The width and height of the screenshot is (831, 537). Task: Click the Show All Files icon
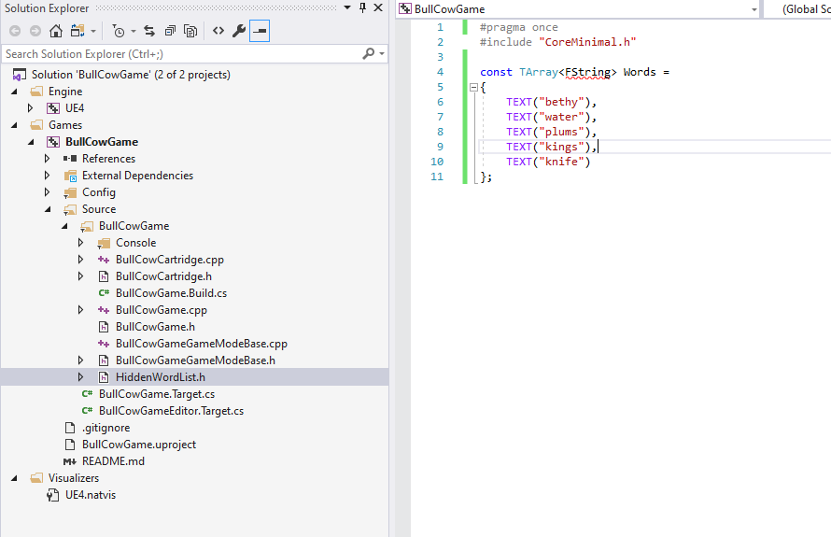[x=190, y=31]
